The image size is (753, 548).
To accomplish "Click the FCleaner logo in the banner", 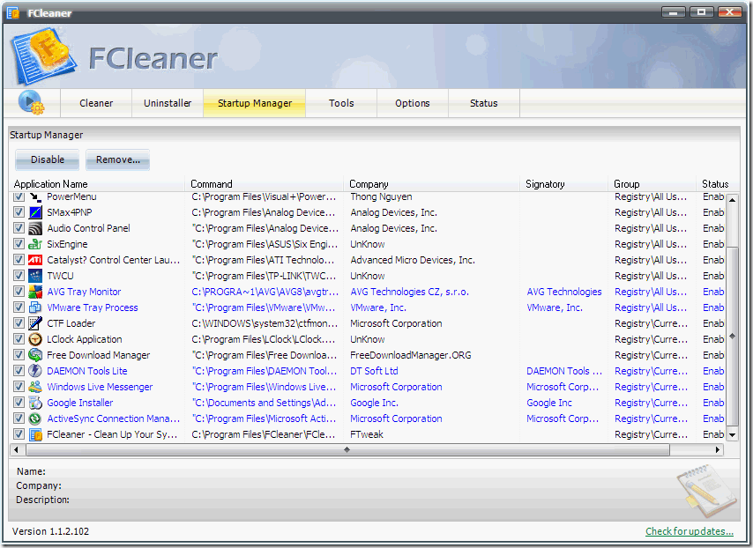I will tap(43, 56).
